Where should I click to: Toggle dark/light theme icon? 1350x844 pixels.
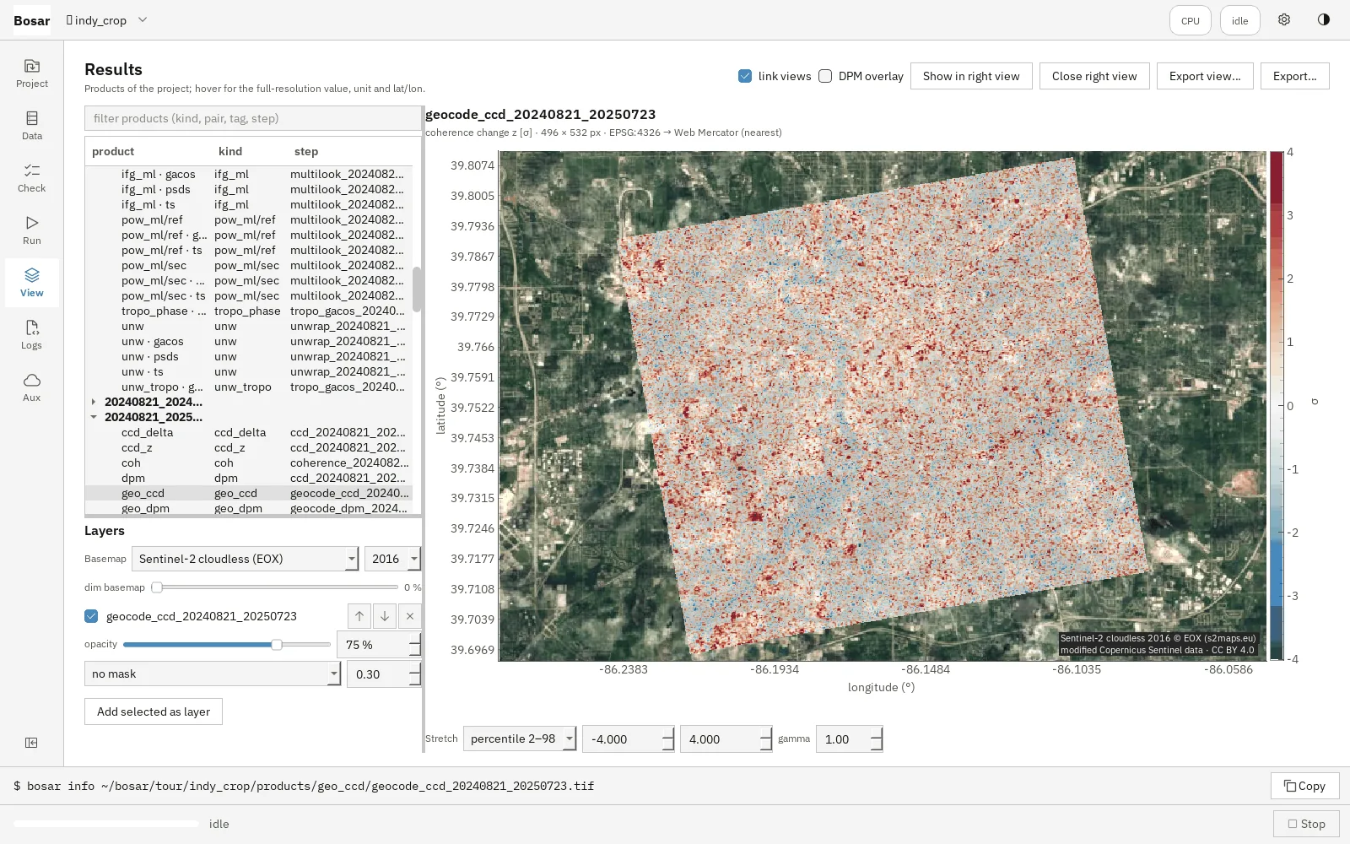coord(1323,20)
